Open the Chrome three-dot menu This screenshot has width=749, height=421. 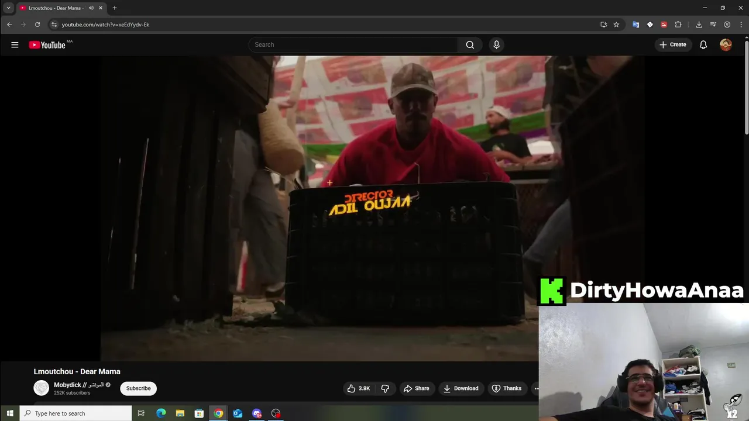[741, 25]
